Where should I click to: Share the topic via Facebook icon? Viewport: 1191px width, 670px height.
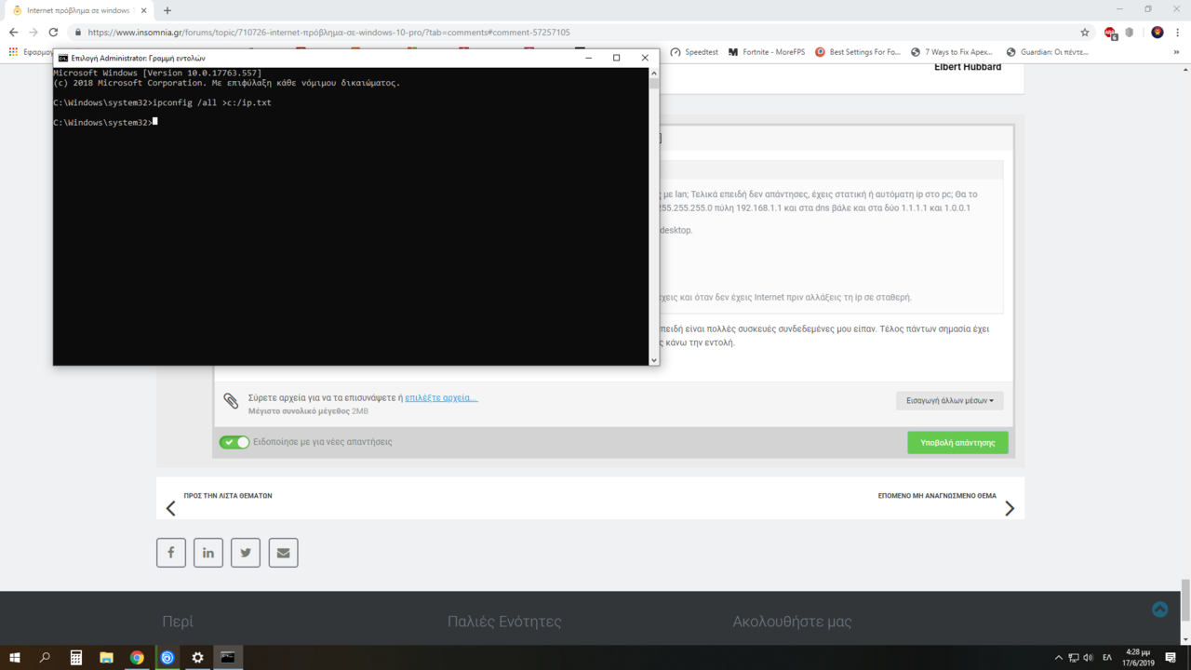[x=171, y=553]
